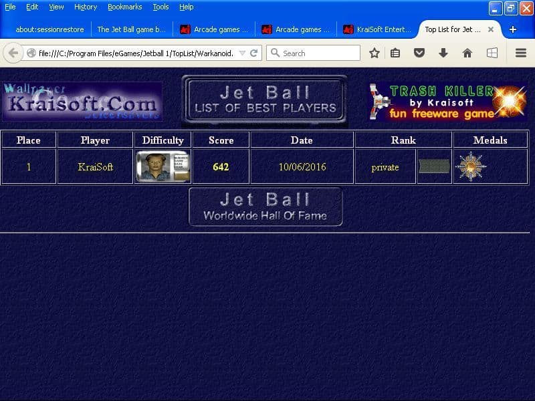Click the place number 1 cell

click(x=29, y=166)
